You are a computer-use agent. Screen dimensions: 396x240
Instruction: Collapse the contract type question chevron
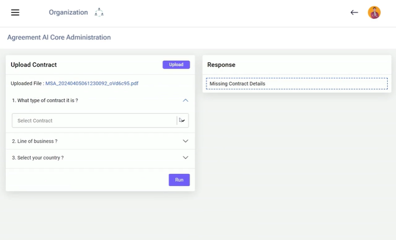pos(185,100)
